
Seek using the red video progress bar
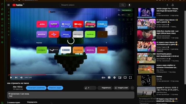click(27, 75)
